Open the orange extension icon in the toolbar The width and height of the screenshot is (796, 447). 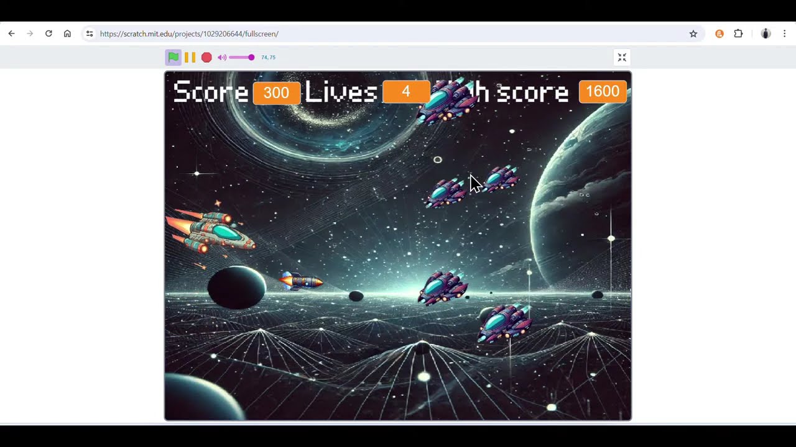tap(720, 34)
